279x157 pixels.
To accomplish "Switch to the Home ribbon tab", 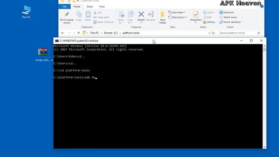I will click(x=77, y=7).
